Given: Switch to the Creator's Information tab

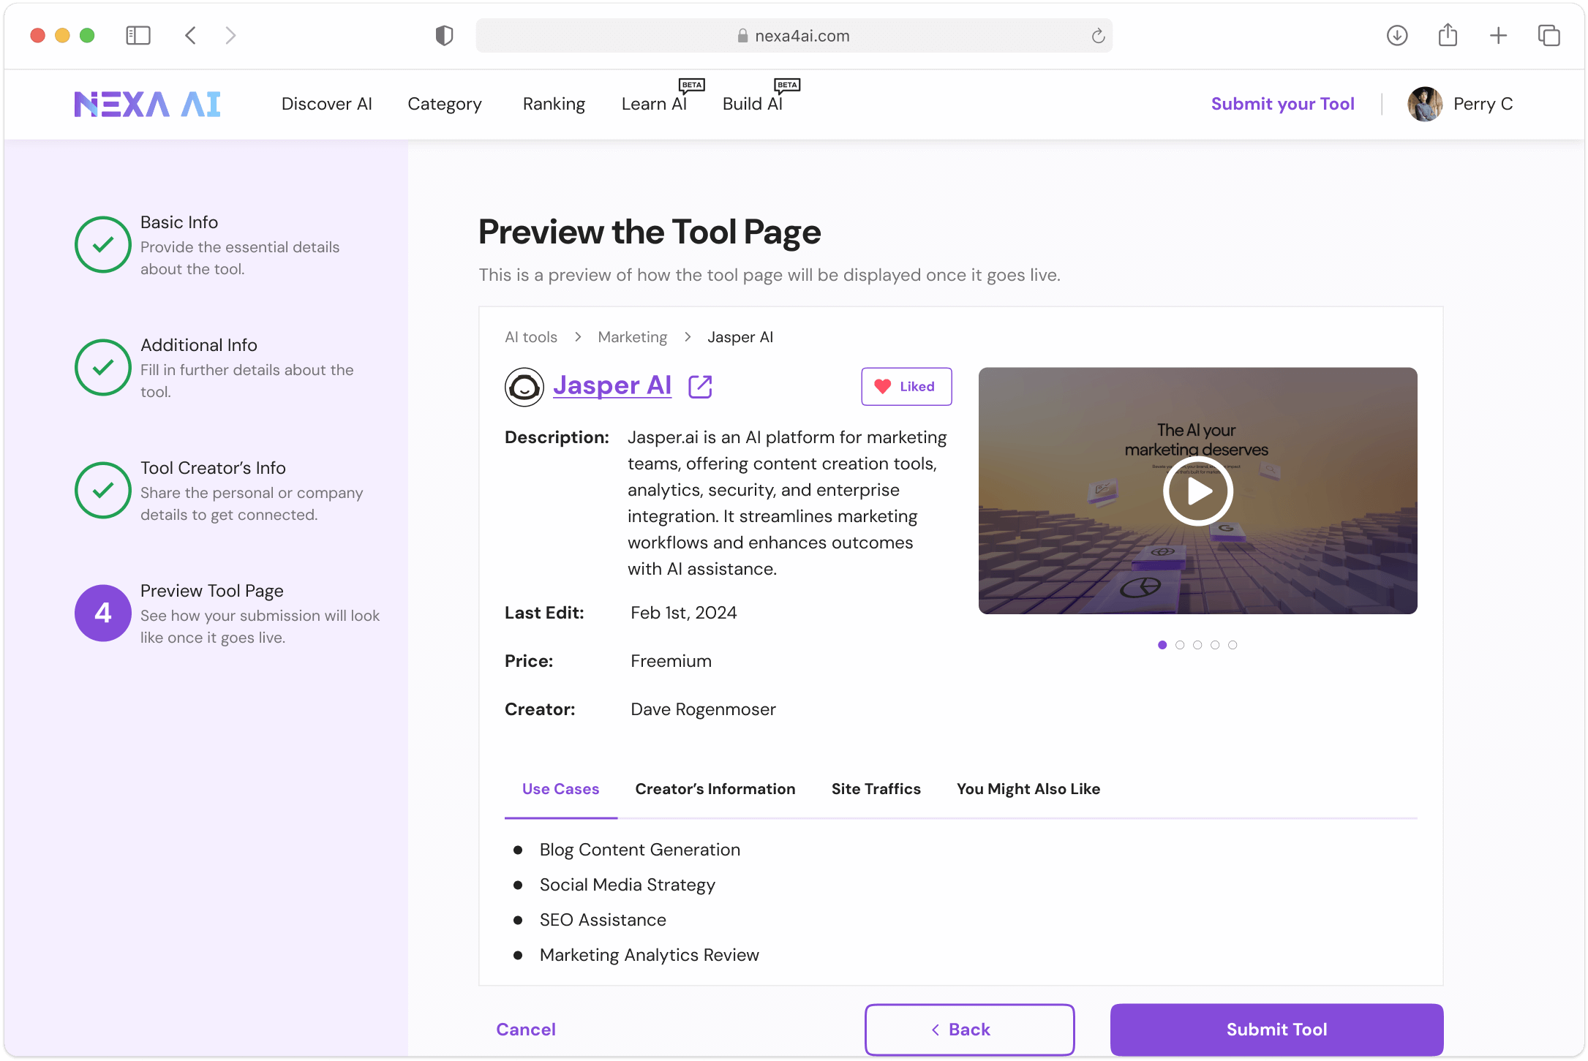Looking at the screenshot, I should pos(715,789).
